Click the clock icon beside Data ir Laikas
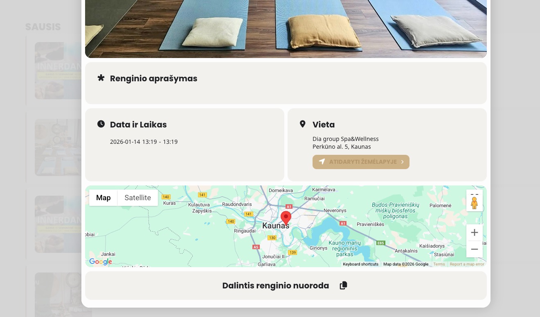Viewport: 540px width, 317px height. (x=101, y=124)
